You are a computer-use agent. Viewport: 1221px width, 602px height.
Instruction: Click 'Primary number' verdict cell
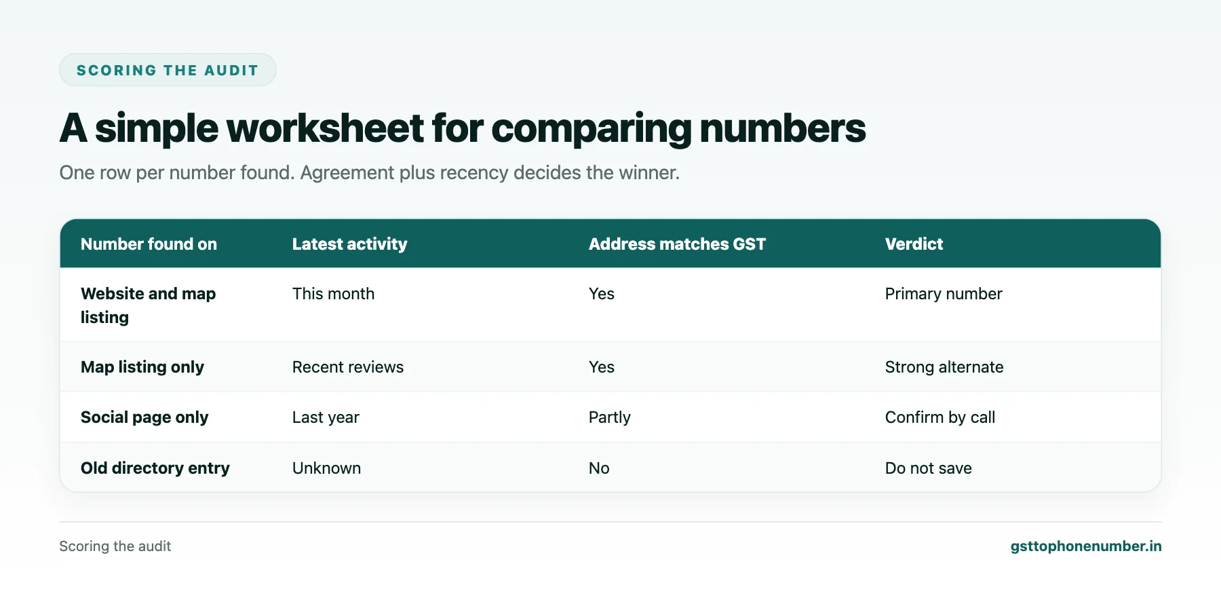click(944, 294)
